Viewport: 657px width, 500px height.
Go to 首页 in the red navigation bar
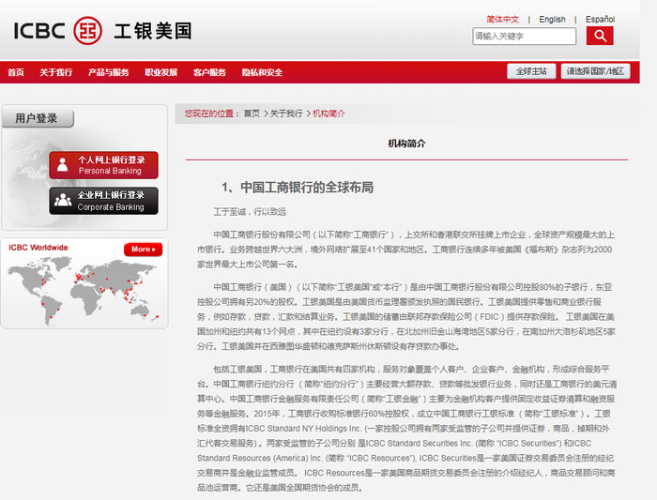[x=16, y=72]
